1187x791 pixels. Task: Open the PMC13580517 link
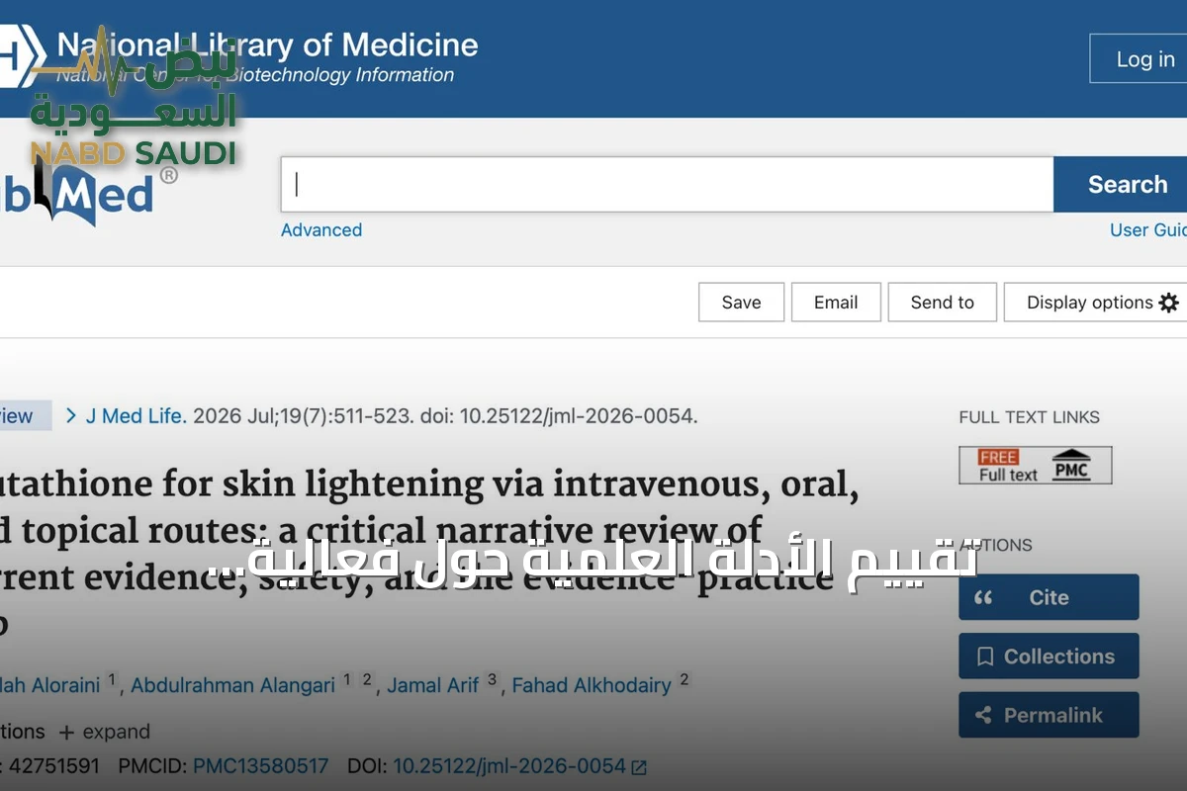pos(261,766)
